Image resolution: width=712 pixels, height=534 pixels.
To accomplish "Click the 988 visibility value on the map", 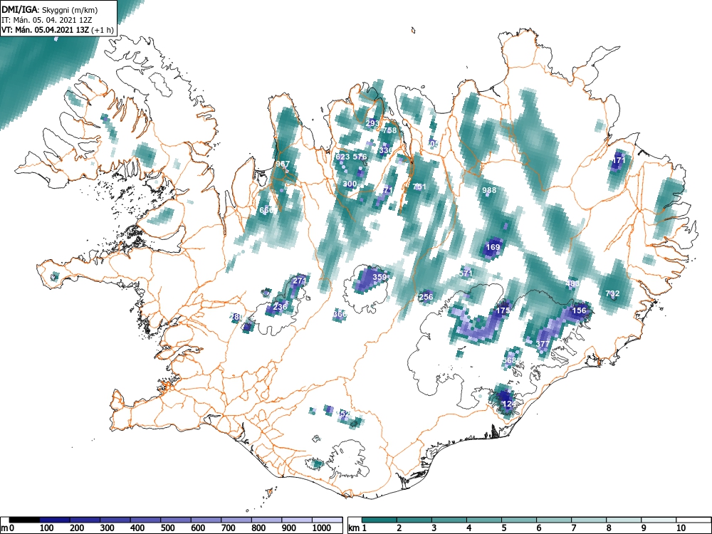I will [x=489, y=190].
